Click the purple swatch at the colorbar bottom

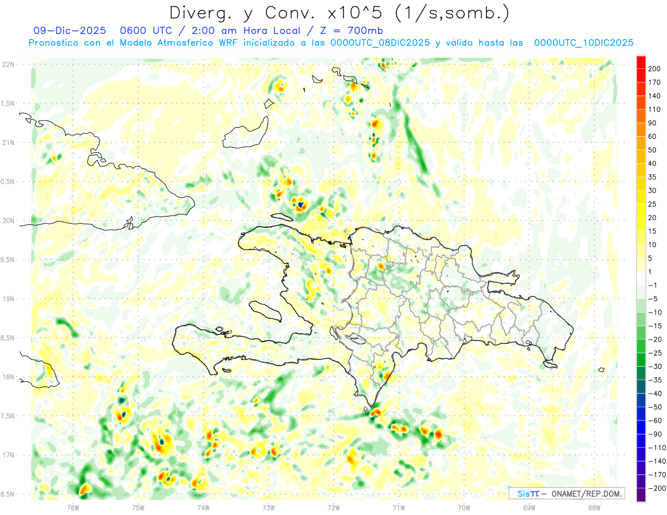tap(641, 494)
